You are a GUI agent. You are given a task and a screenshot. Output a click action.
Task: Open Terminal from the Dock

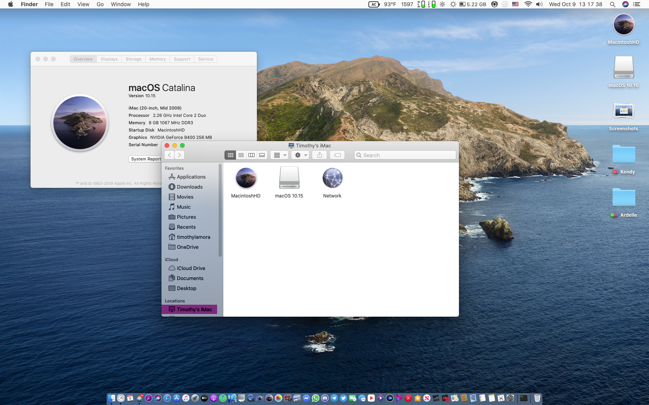click(x=523, y=398)
